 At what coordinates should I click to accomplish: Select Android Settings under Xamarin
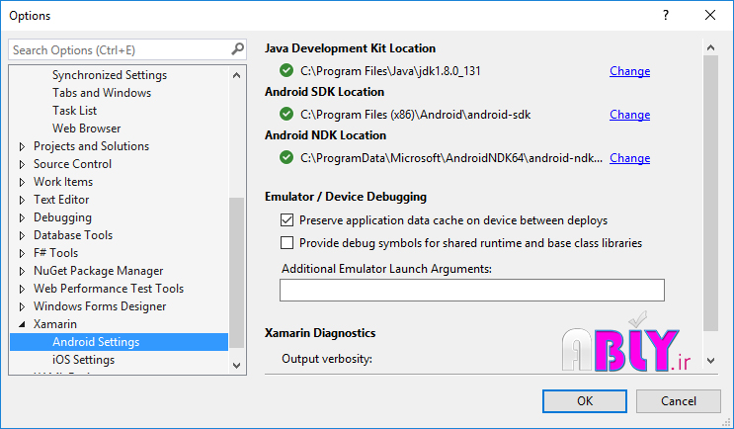pyautogui.click(x=119, y=342)
